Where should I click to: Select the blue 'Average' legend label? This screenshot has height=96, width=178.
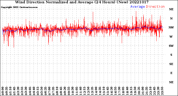(x=137, y=7)
